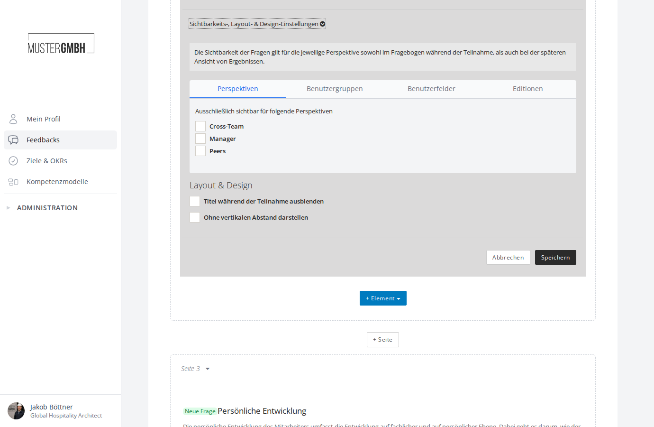Screen dimensions: 654x427
Task: Click the + Seite button
Action: tap(383, 340)
